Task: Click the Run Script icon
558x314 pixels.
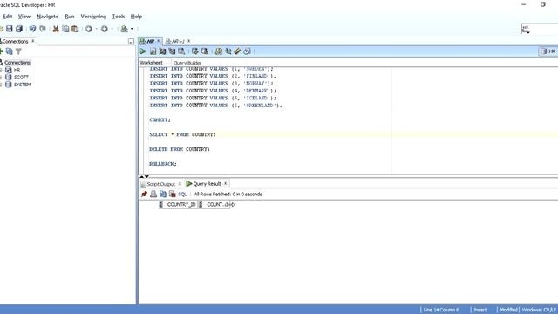Action: [x=153, y=51]
